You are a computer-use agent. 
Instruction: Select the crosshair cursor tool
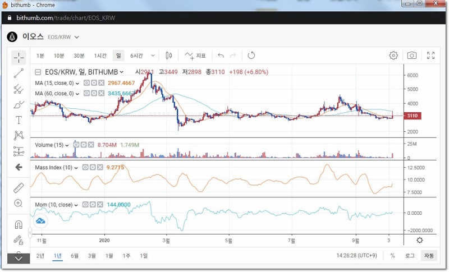click(x=19, y=58)
